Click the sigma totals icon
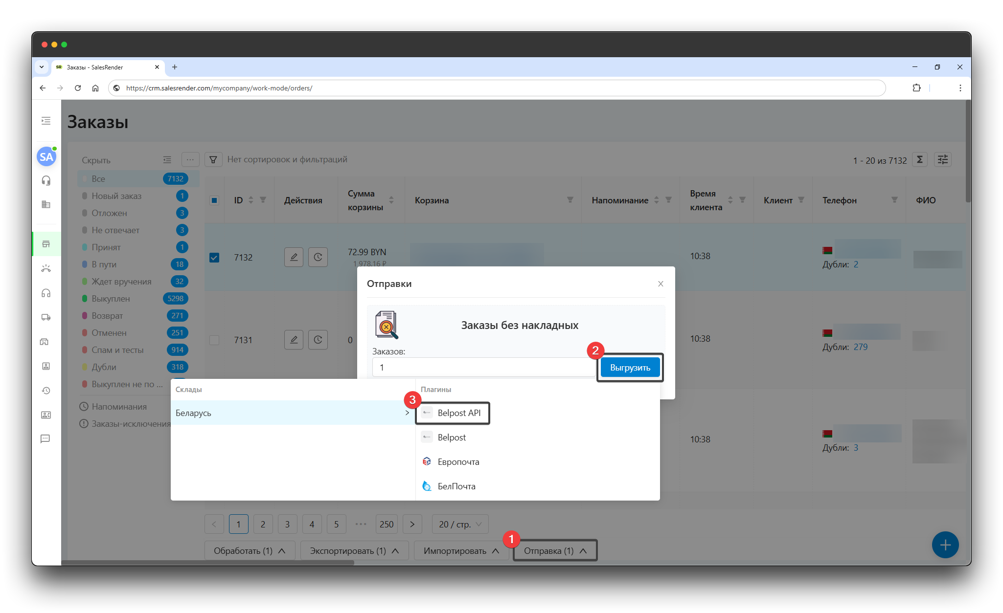 pos(920,159)
